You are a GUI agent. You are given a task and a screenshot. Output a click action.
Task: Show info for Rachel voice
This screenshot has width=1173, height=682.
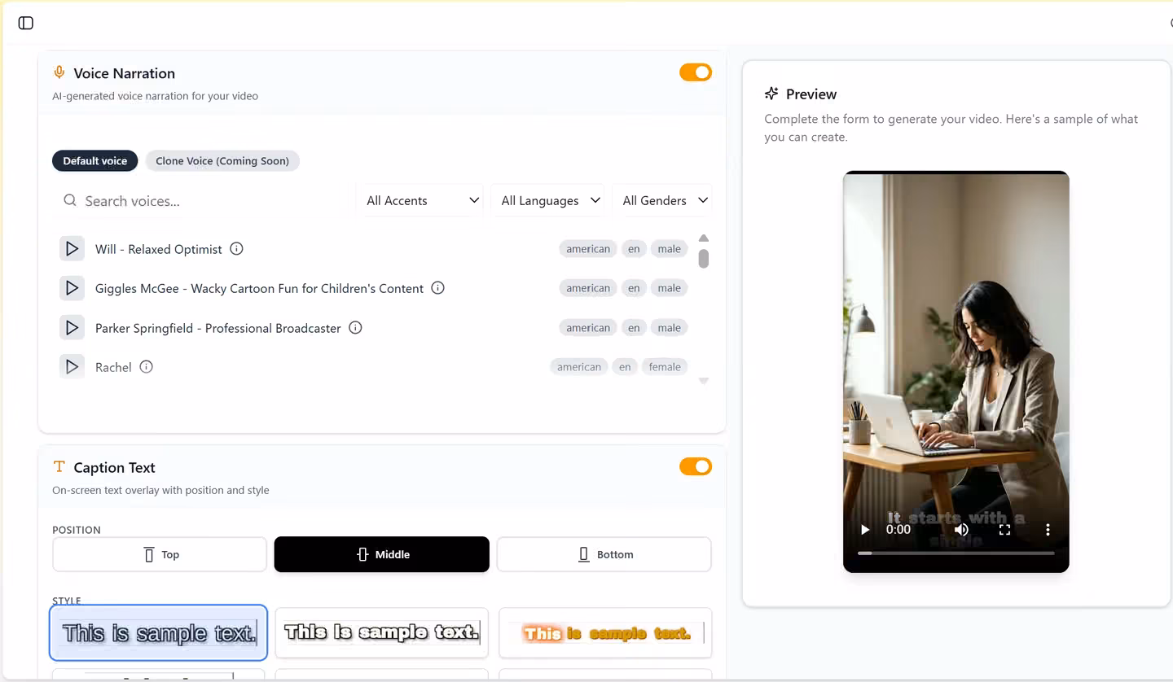146,367
